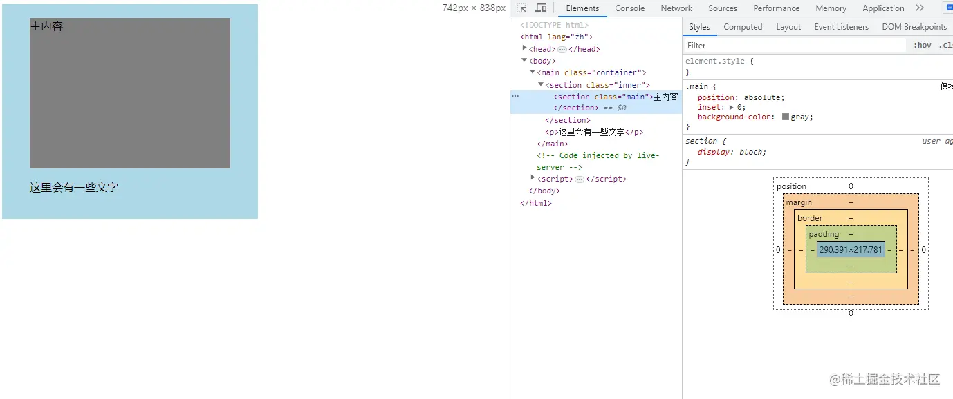Select the Event Listeners sidebar tab

pos(841,27)
